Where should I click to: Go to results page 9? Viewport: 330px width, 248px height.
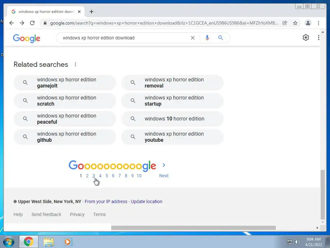coord(132,176)
